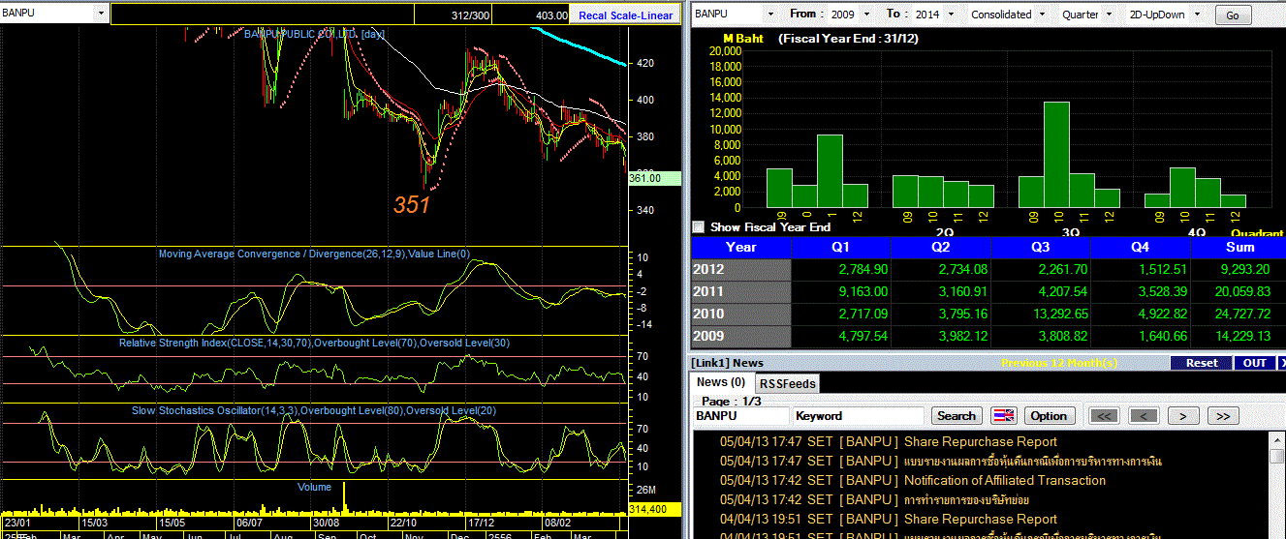The height and width of the screenshot is (539, 1286).
Task: Open news Option button
Action: [x=1049, y=416]
